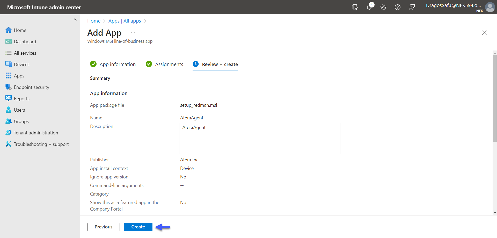Click the step 3 number badge
The width and height of the screenshot is (497, 238).
coord(196,64)
